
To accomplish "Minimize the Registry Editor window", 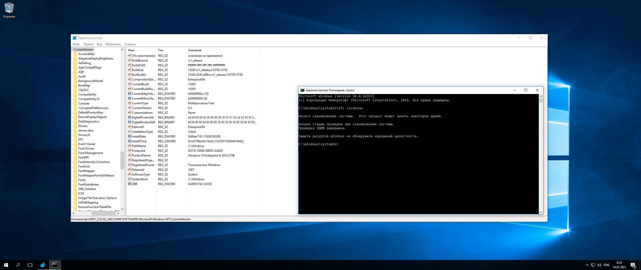I will [x=519, y=38].
